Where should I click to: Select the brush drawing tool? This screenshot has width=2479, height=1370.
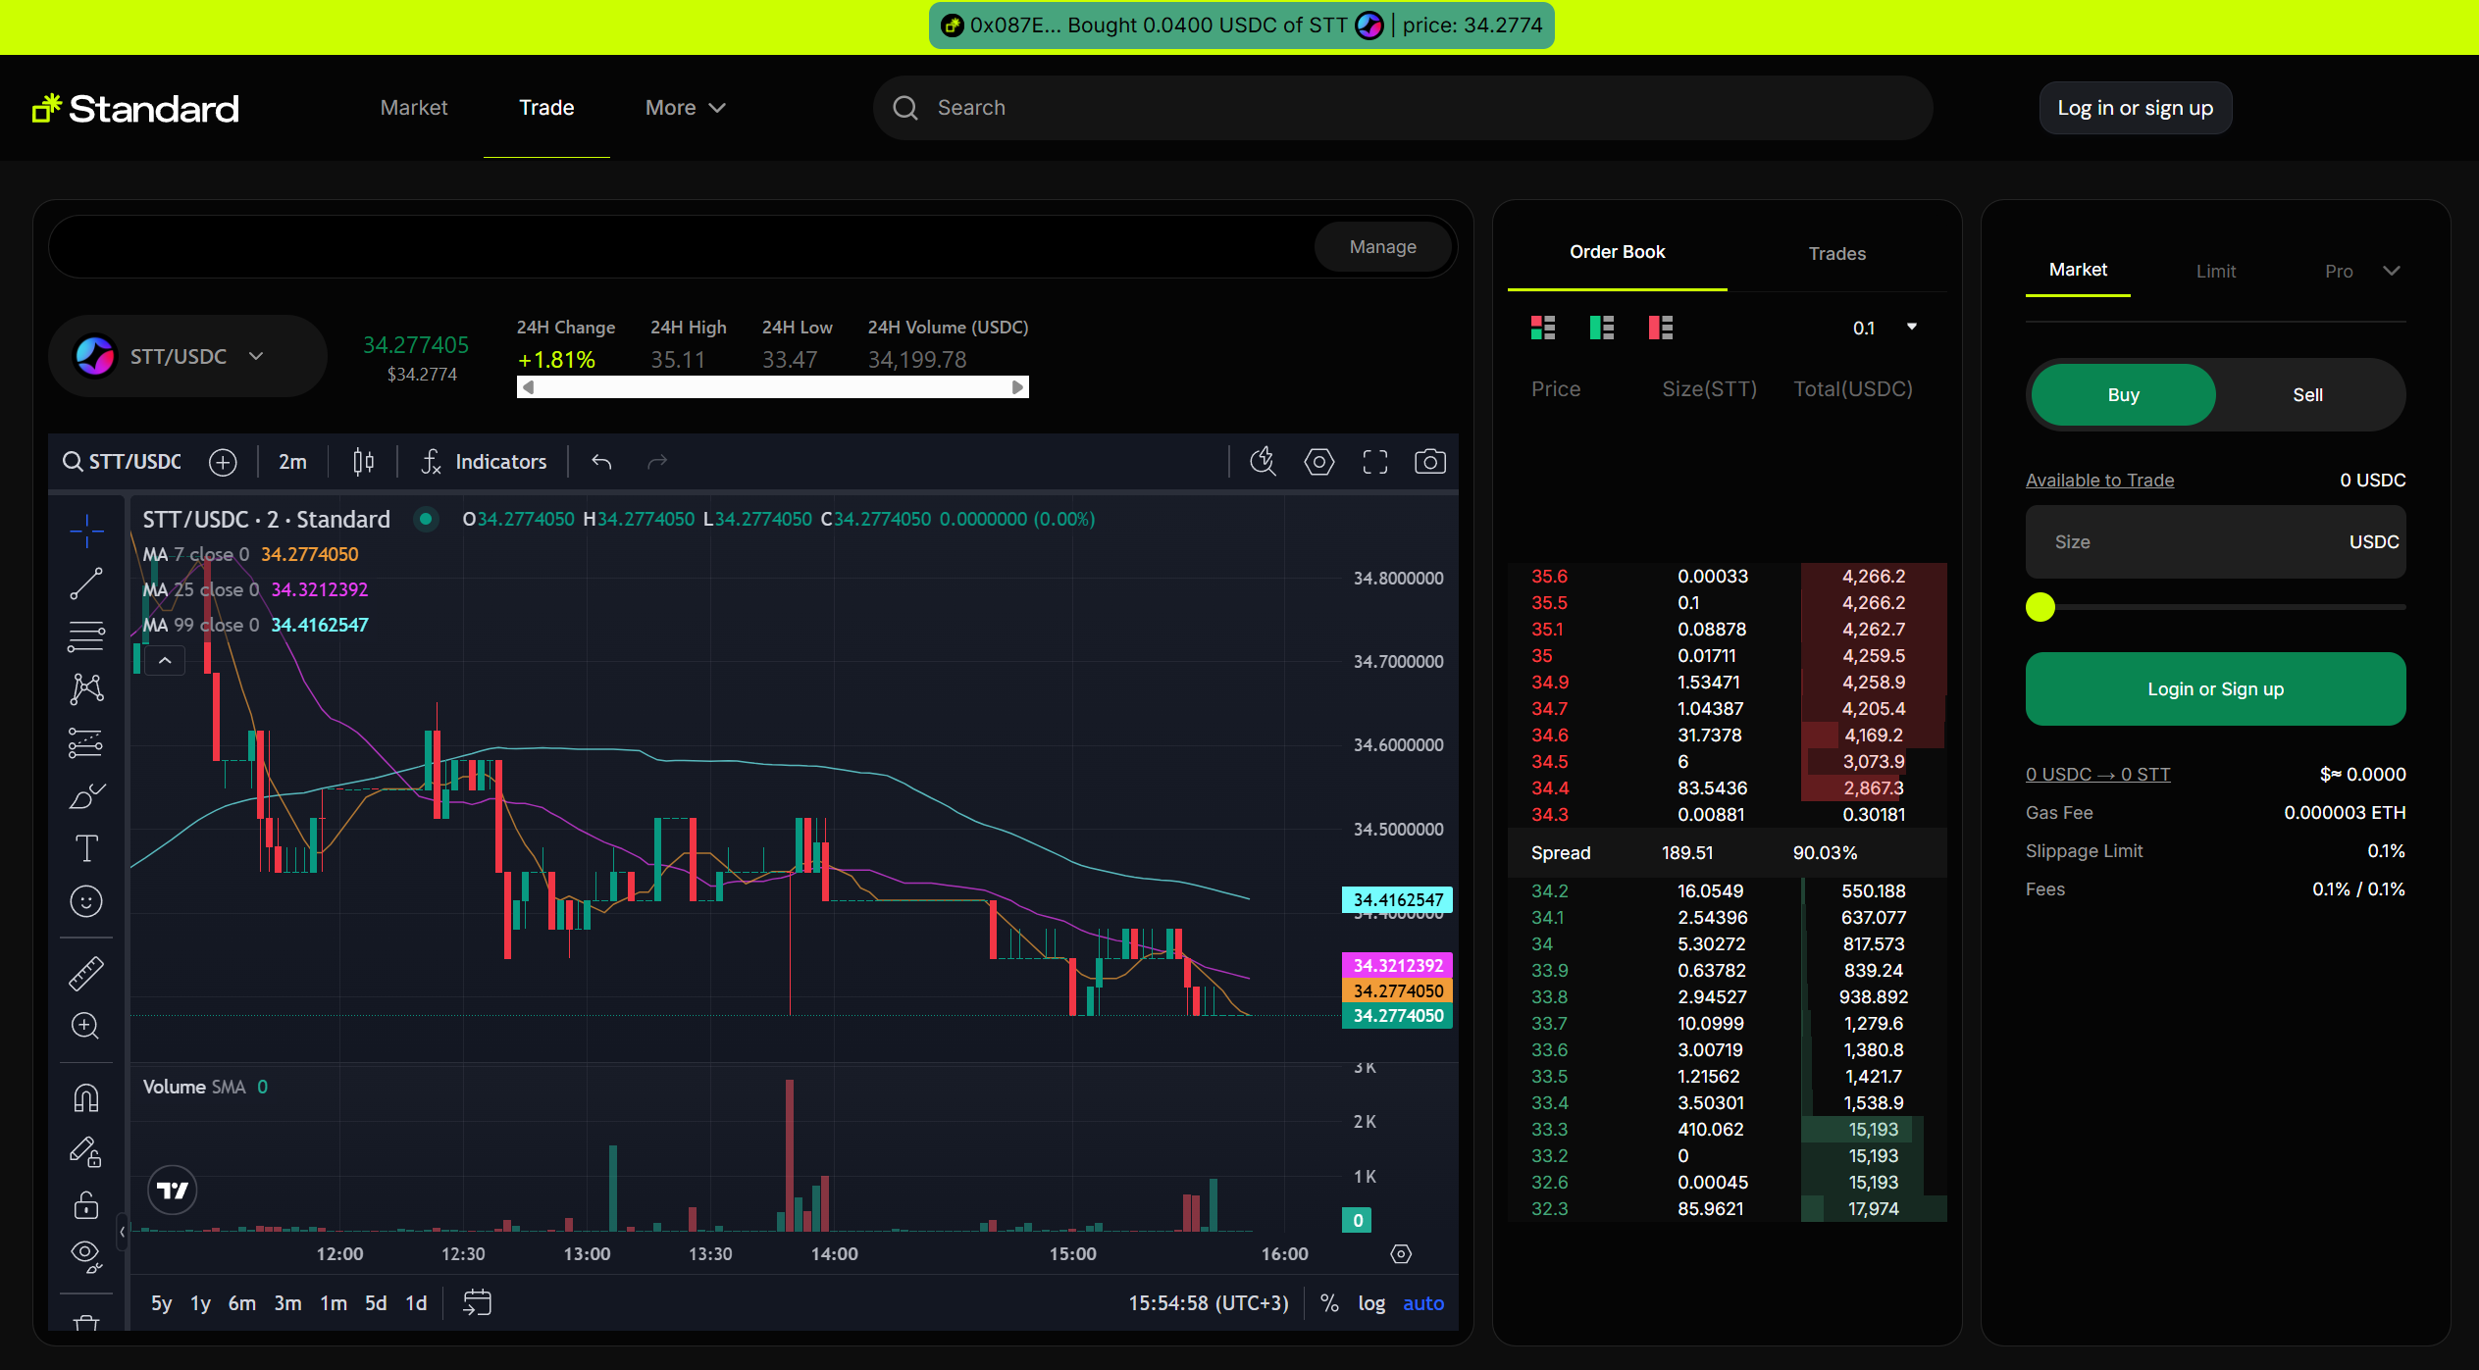click(x=86, y=796)
